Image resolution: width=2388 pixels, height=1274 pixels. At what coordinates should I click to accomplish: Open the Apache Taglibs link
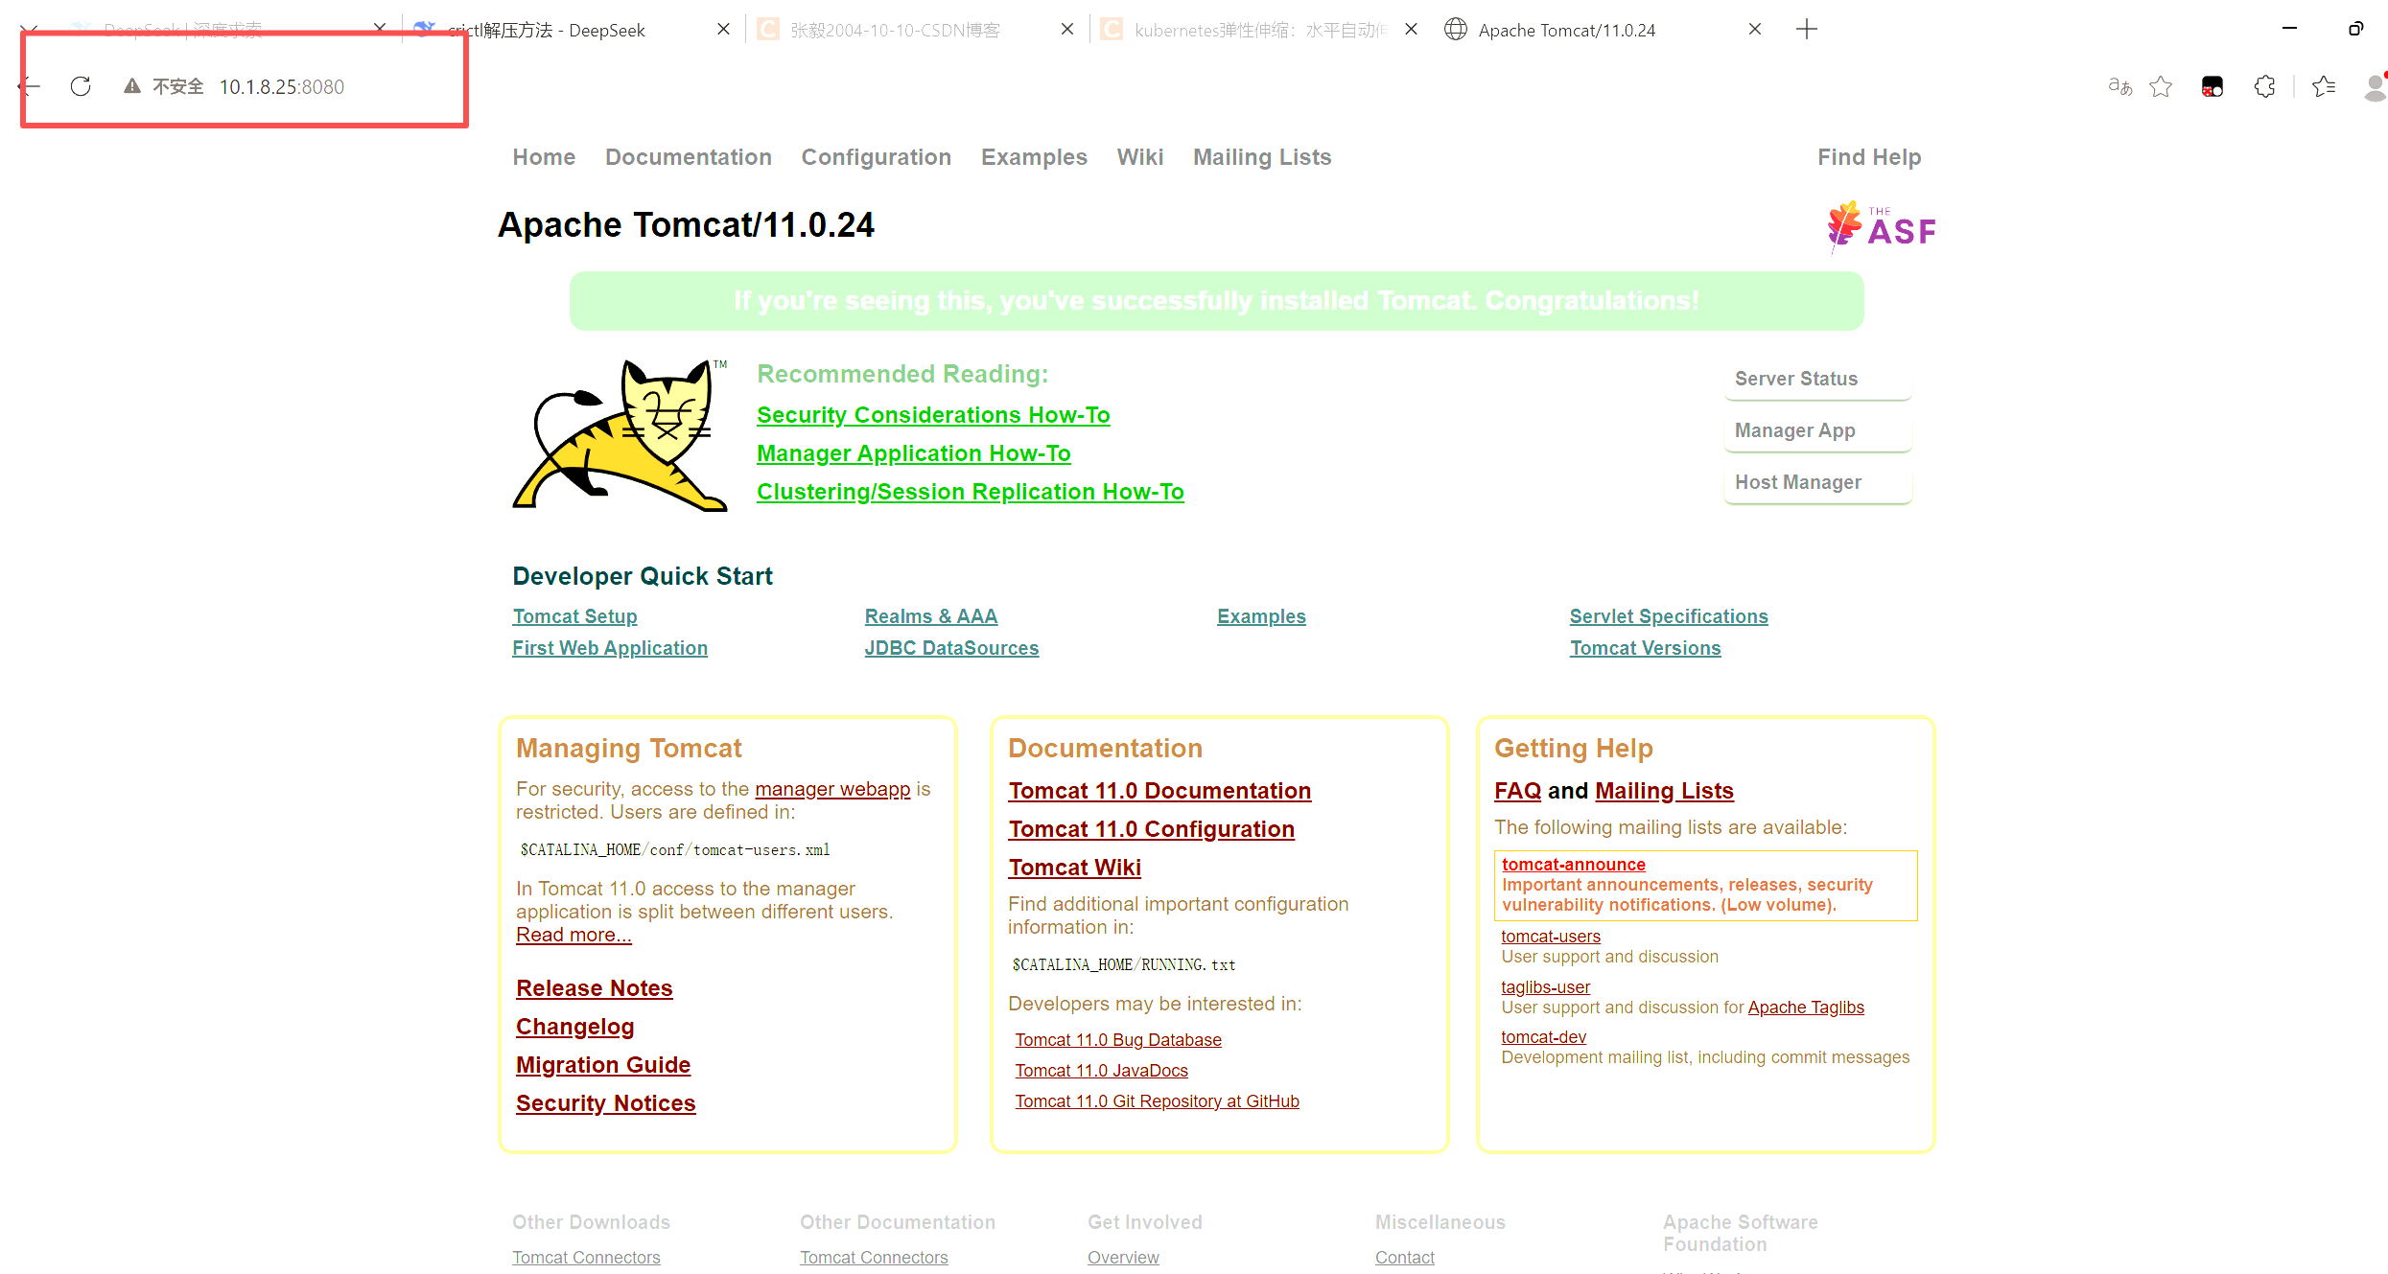coord(1806,1008)
